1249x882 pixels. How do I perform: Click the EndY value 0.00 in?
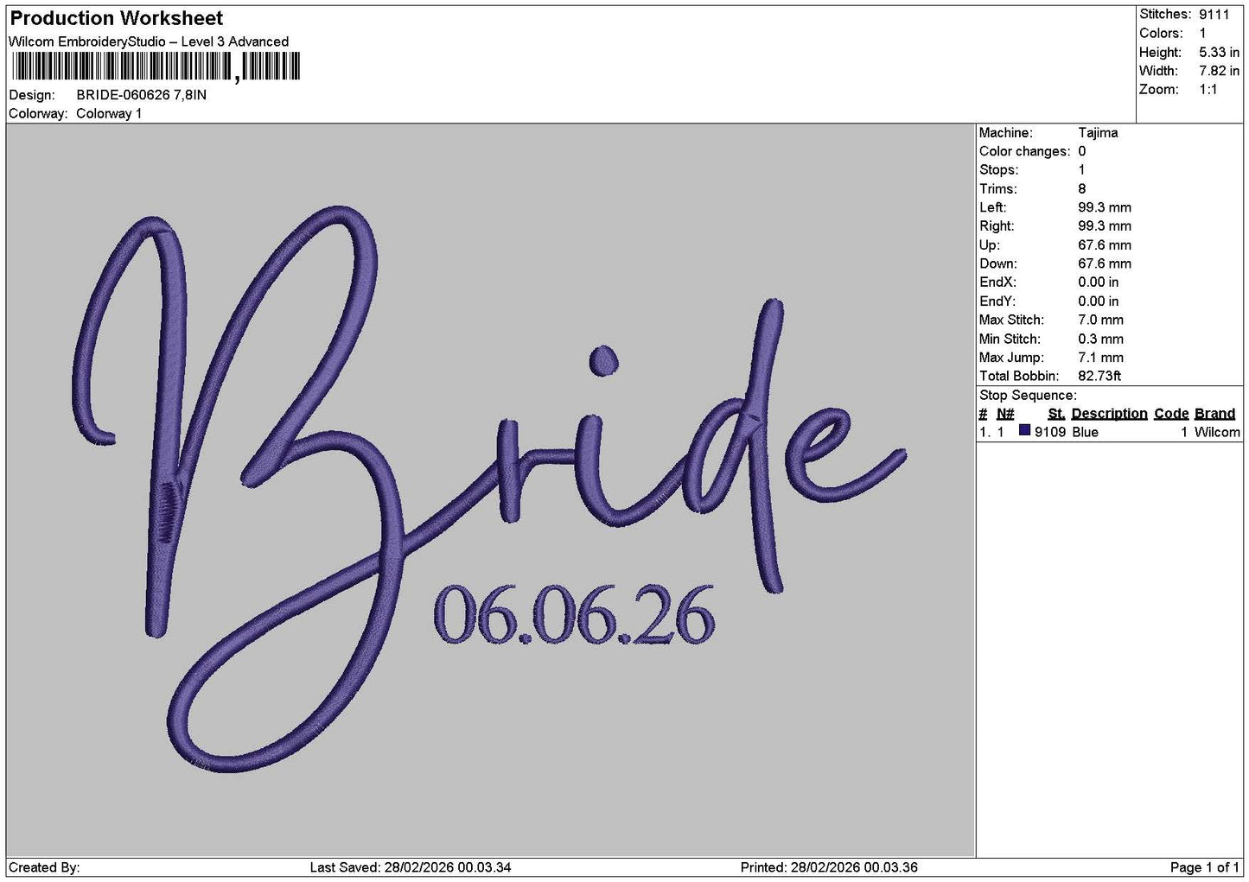tap(1098, 301)
